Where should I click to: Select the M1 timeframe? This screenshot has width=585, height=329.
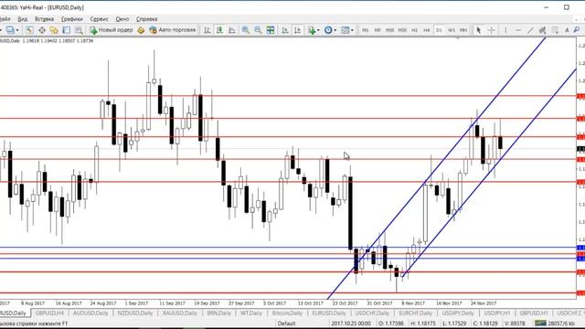[366, 30]
